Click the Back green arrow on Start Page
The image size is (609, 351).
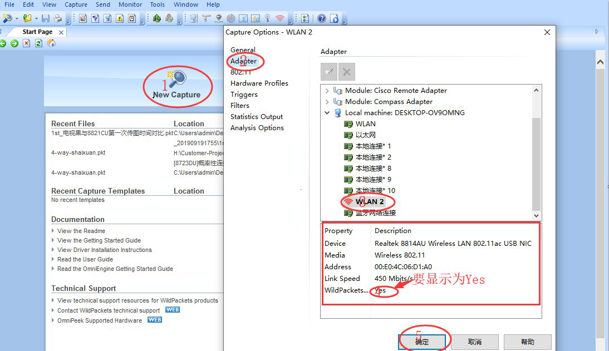point(2,43)
